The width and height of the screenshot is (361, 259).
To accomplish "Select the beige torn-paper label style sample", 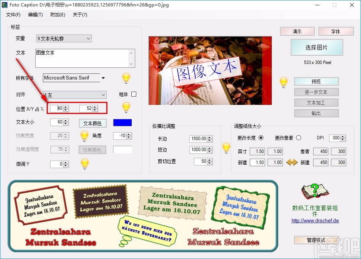I will pos(172,203).
